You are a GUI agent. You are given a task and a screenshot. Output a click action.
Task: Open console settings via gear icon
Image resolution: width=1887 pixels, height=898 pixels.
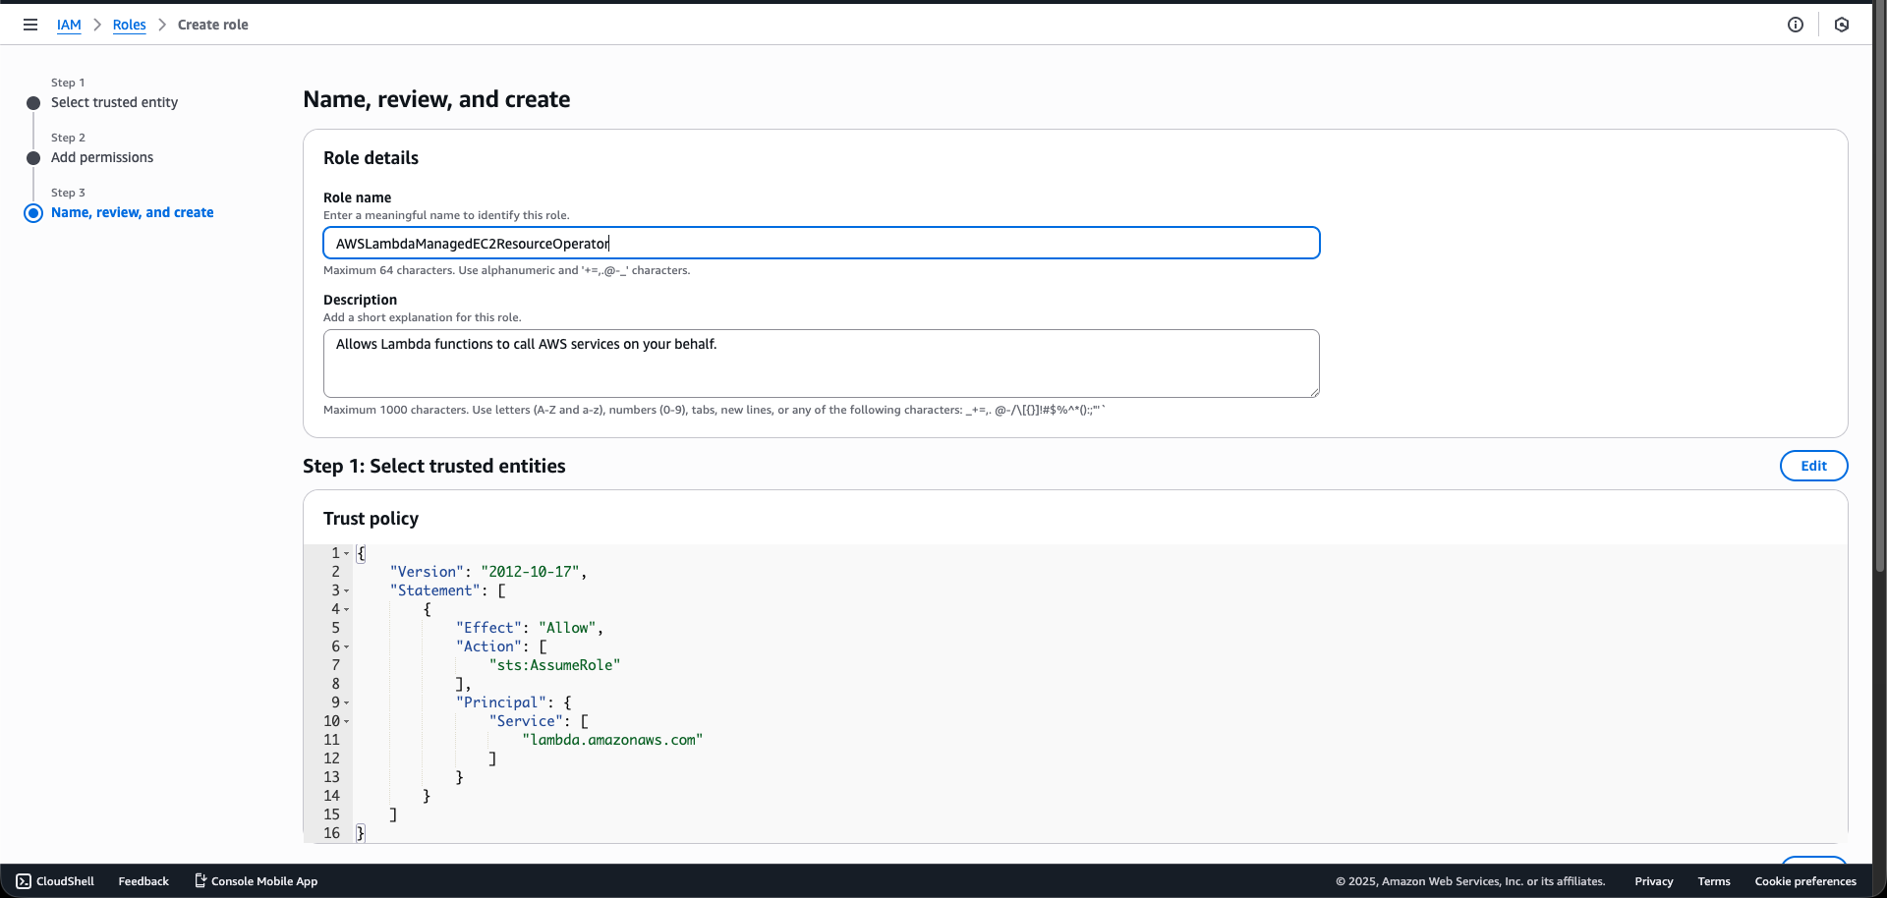point(1842,25)
